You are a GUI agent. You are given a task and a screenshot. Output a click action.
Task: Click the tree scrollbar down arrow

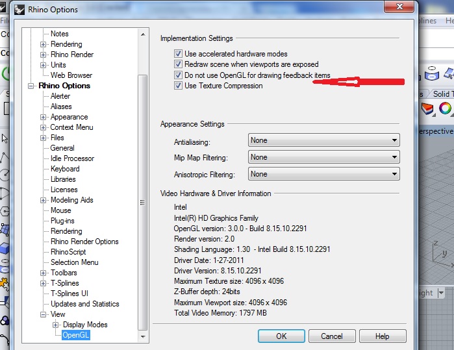coord(143,336)
